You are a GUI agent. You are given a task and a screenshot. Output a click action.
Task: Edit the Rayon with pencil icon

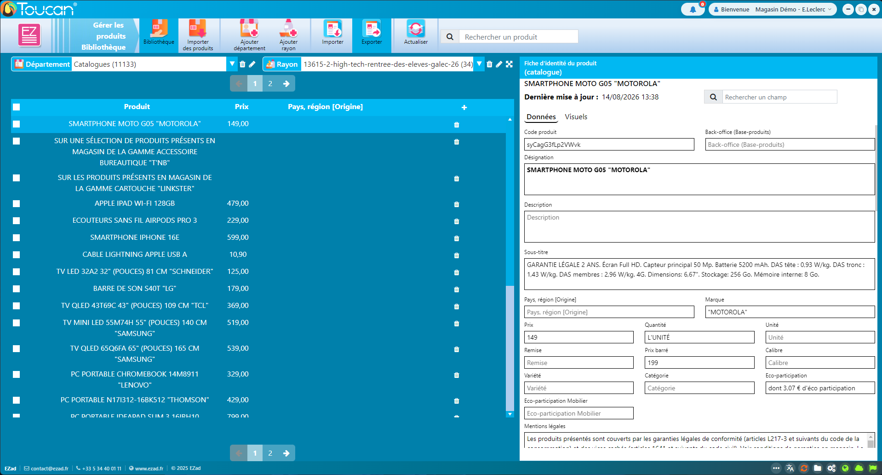click(x=499, y=64)
